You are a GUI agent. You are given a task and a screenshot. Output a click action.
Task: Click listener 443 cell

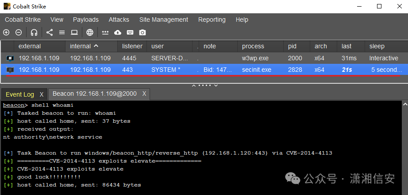click(132, 70)
